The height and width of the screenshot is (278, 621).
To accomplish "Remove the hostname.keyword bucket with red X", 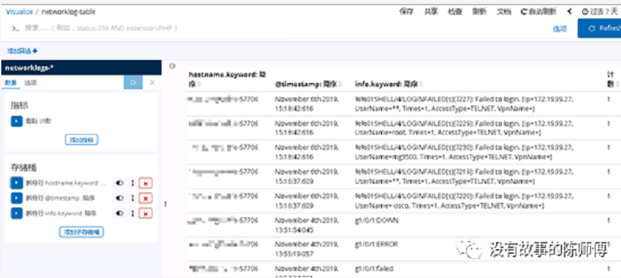I will pos(146,183).
